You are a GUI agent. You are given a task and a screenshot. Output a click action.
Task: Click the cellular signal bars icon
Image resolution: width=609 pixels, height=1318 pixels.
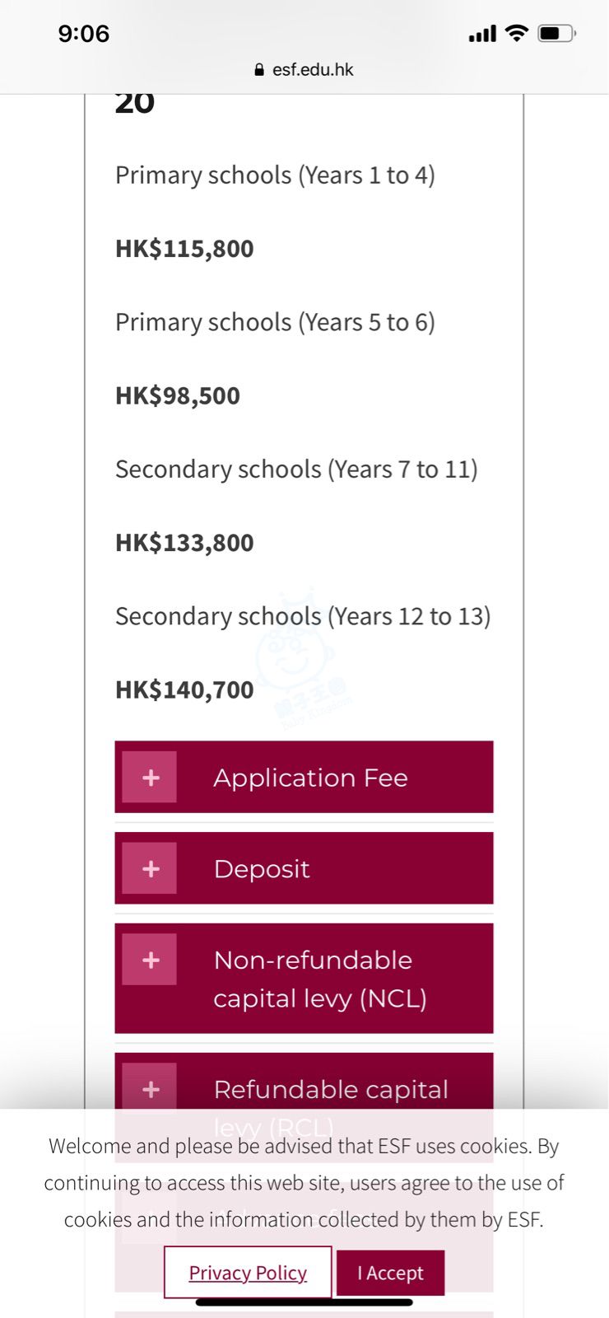482,34
